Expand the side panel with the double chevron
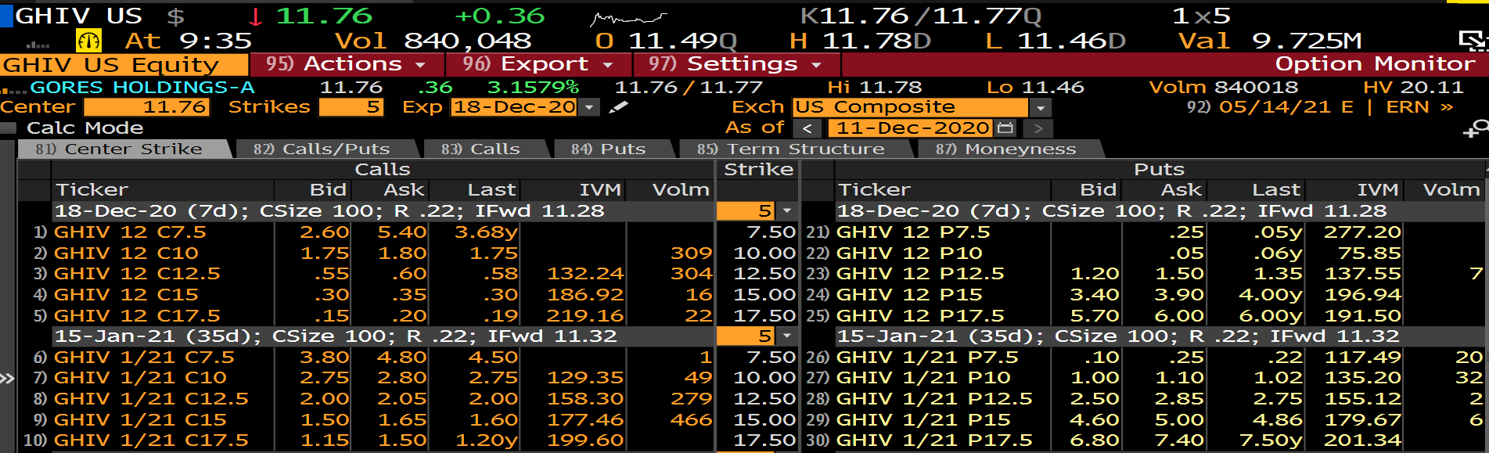 tap(7, 379)
